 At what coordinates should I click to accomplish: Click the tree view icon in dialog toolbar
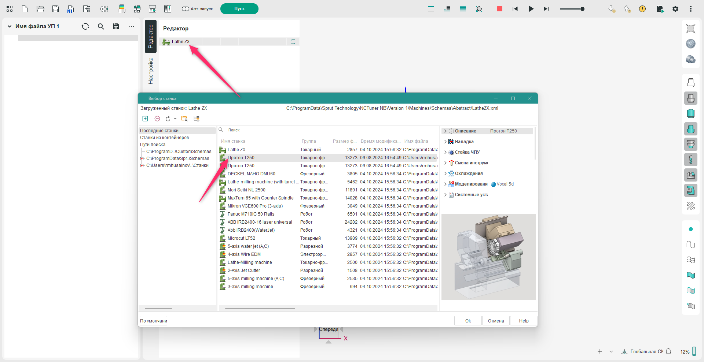[197, 119]
